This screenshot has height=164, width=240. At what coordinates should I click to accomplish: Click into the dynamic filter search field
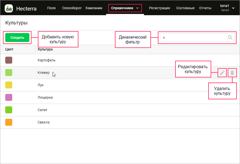197,38
